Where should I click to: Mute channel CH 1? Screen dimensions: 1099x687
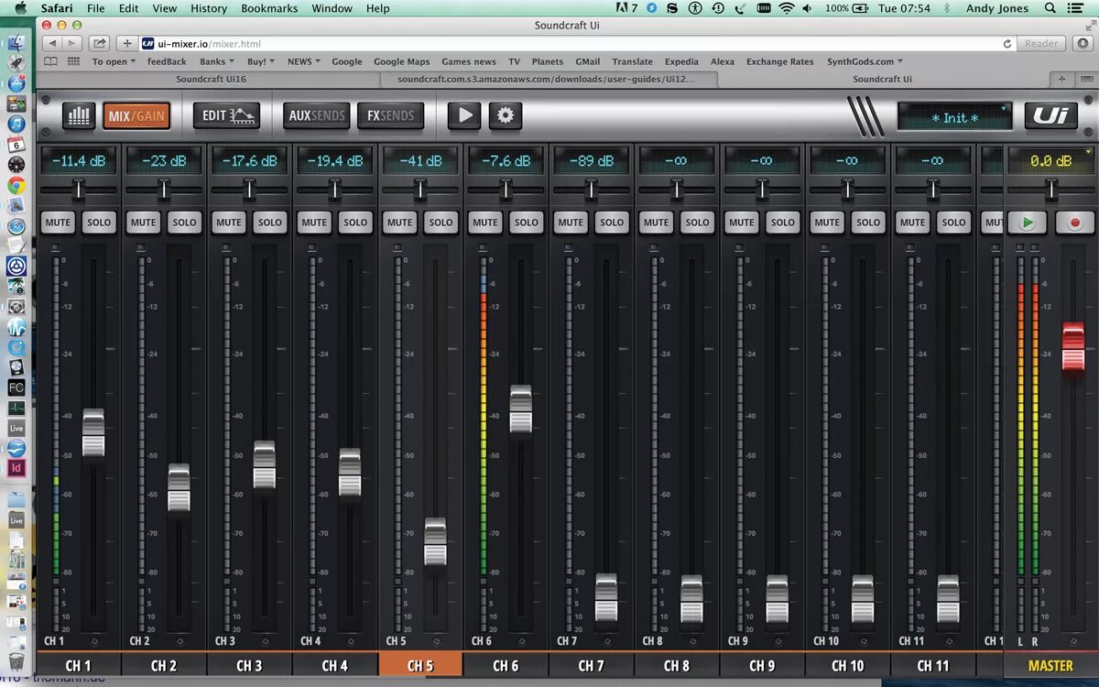58,223
